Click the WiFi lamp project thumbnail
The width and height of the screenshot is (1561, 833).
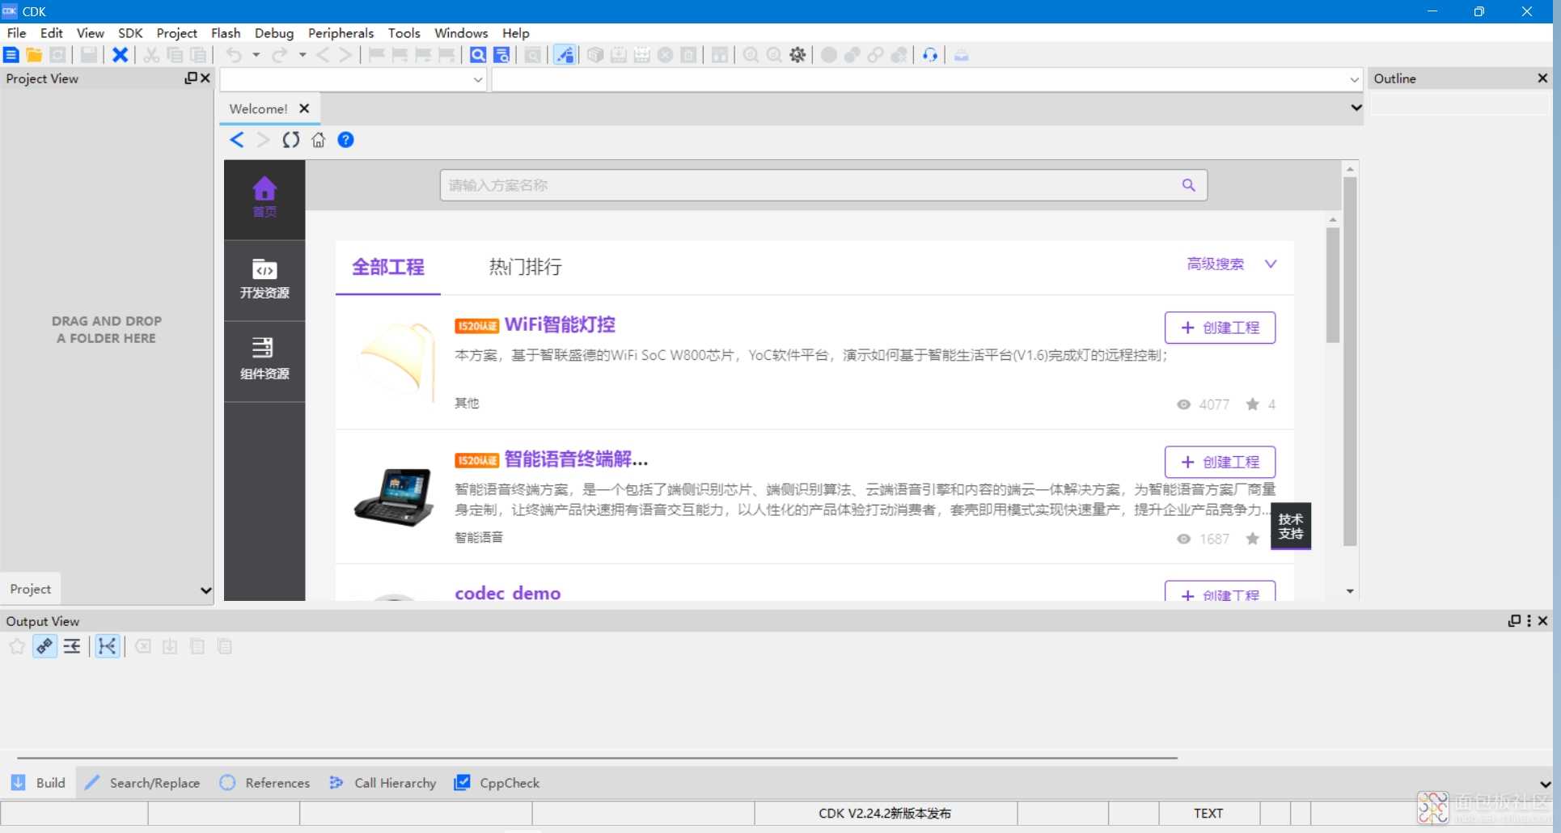pyautogui.click(x=396, y=362)
